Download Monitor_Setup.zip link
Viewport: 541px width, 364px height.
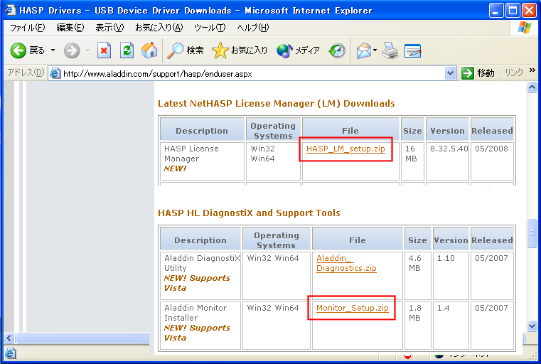pos(352,308)
